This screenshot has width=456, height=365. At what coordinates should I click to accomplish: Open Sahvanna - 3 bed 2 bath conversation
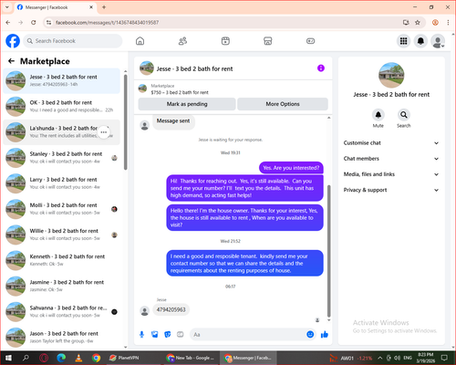(62, 311)
